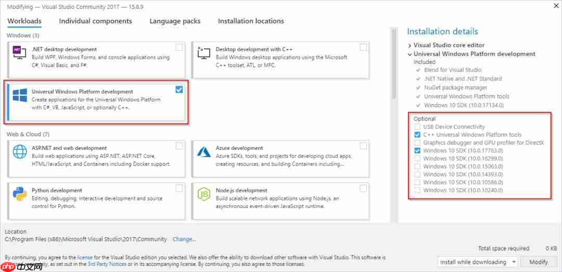Click the NuGet package manager item

pos(455,87)
